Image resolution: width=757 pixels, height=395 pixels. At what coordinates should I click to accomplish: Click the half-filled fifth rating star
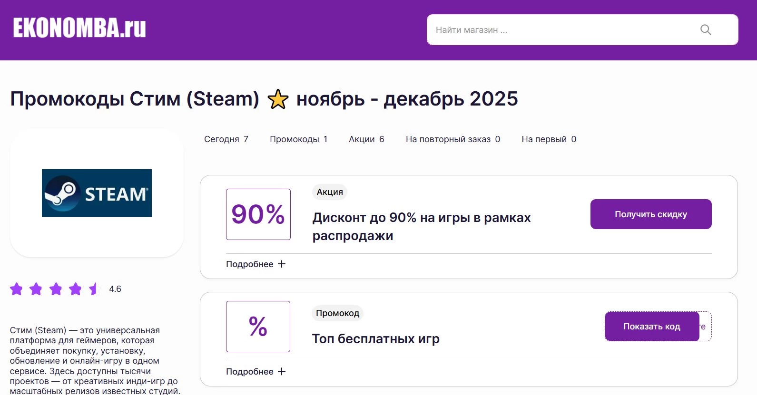coord(95,289)
